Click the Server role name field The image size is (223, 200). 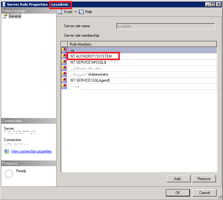pyautogui.click(x=166, y=26)
